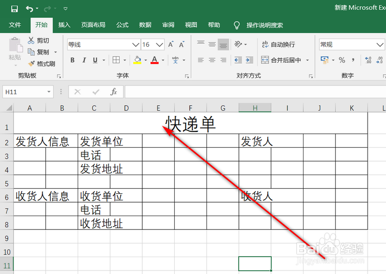This screenshot has height=274, width=386.
Task: Open the font size dropdown 16
Action: tap(160, 45)
